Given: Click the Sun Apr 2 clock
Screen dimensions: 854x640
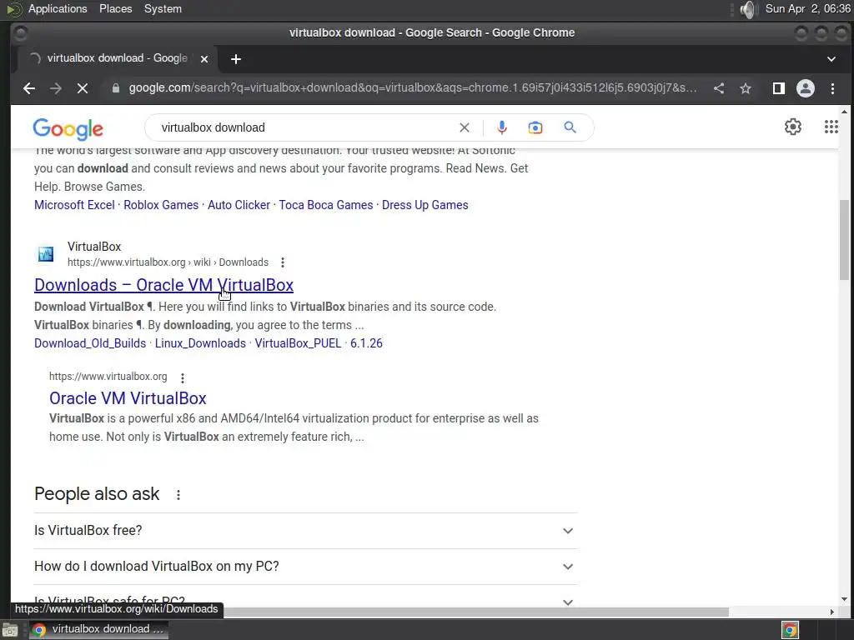Looking at the screenshot, I should click(807, 8).
